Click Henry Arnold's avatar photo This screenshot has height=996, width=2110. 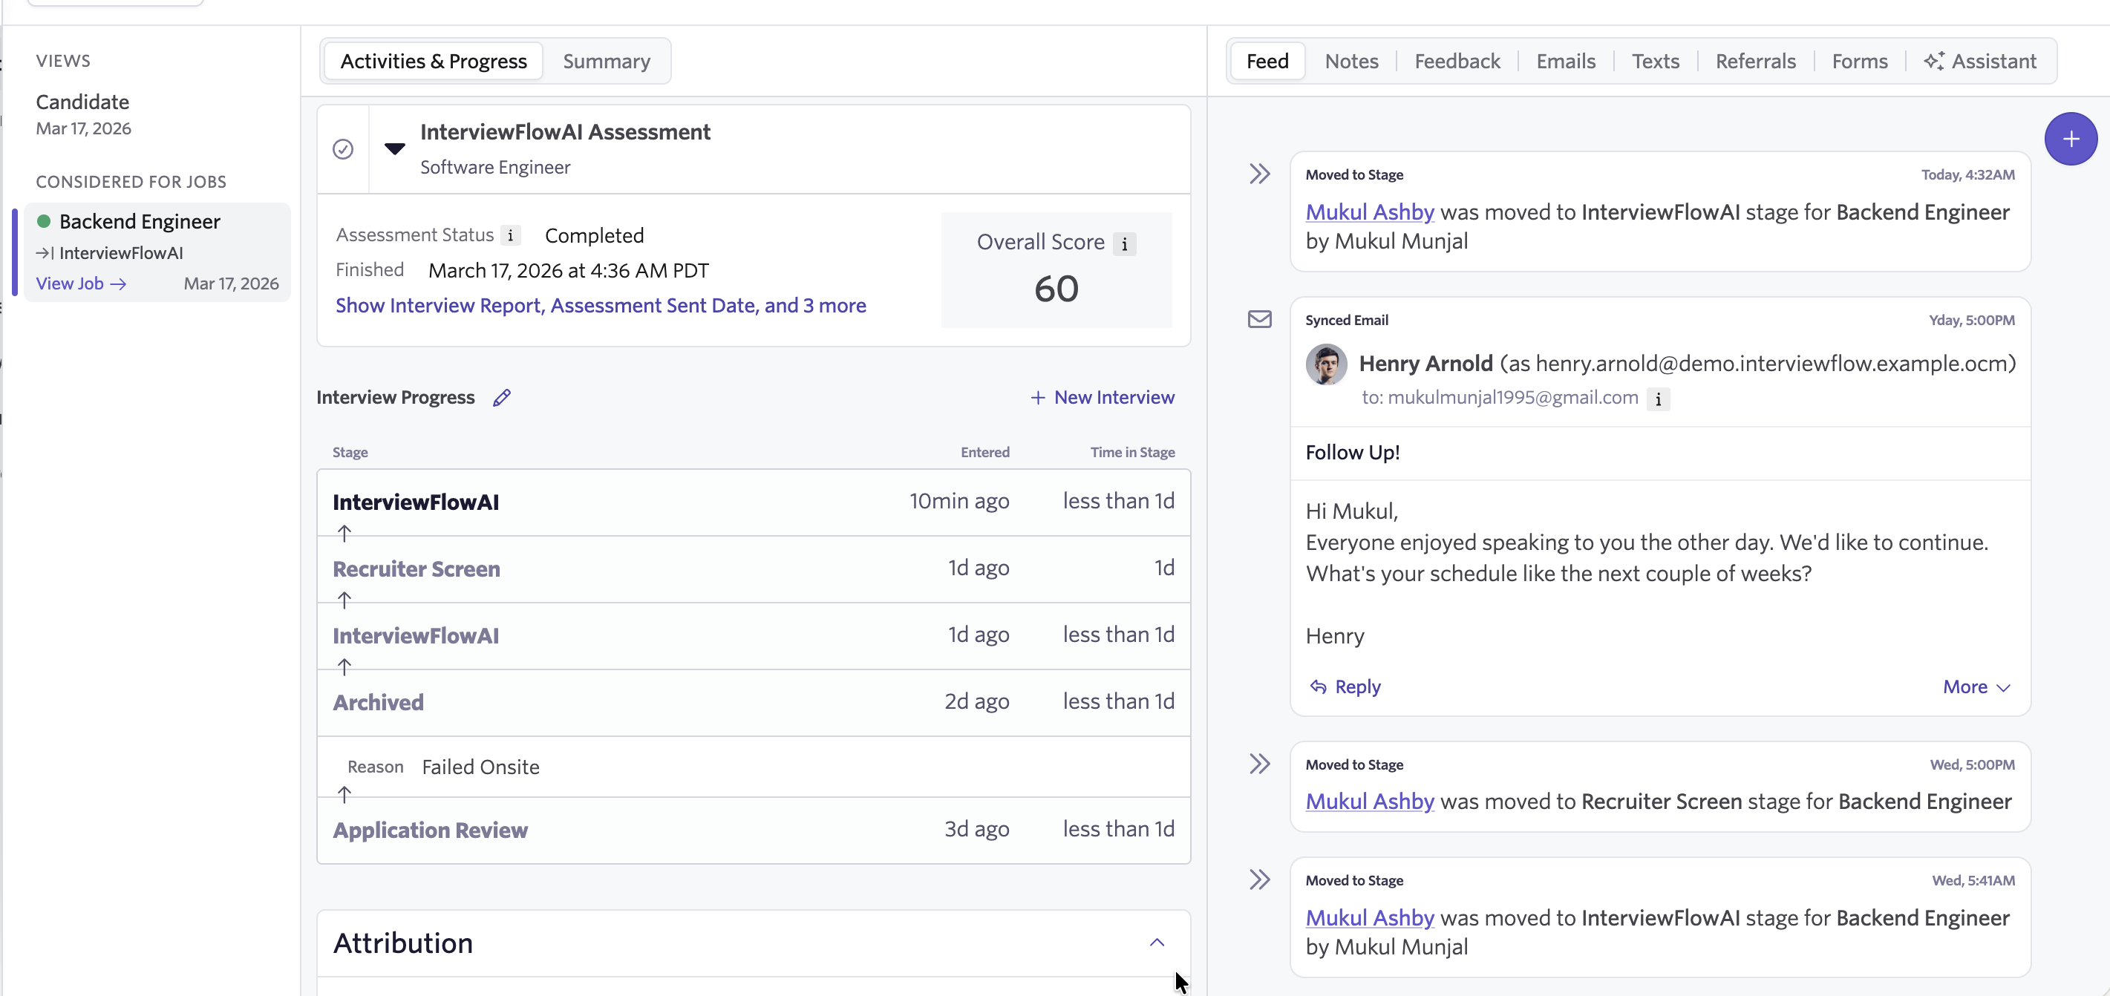tap(1326, 364)
